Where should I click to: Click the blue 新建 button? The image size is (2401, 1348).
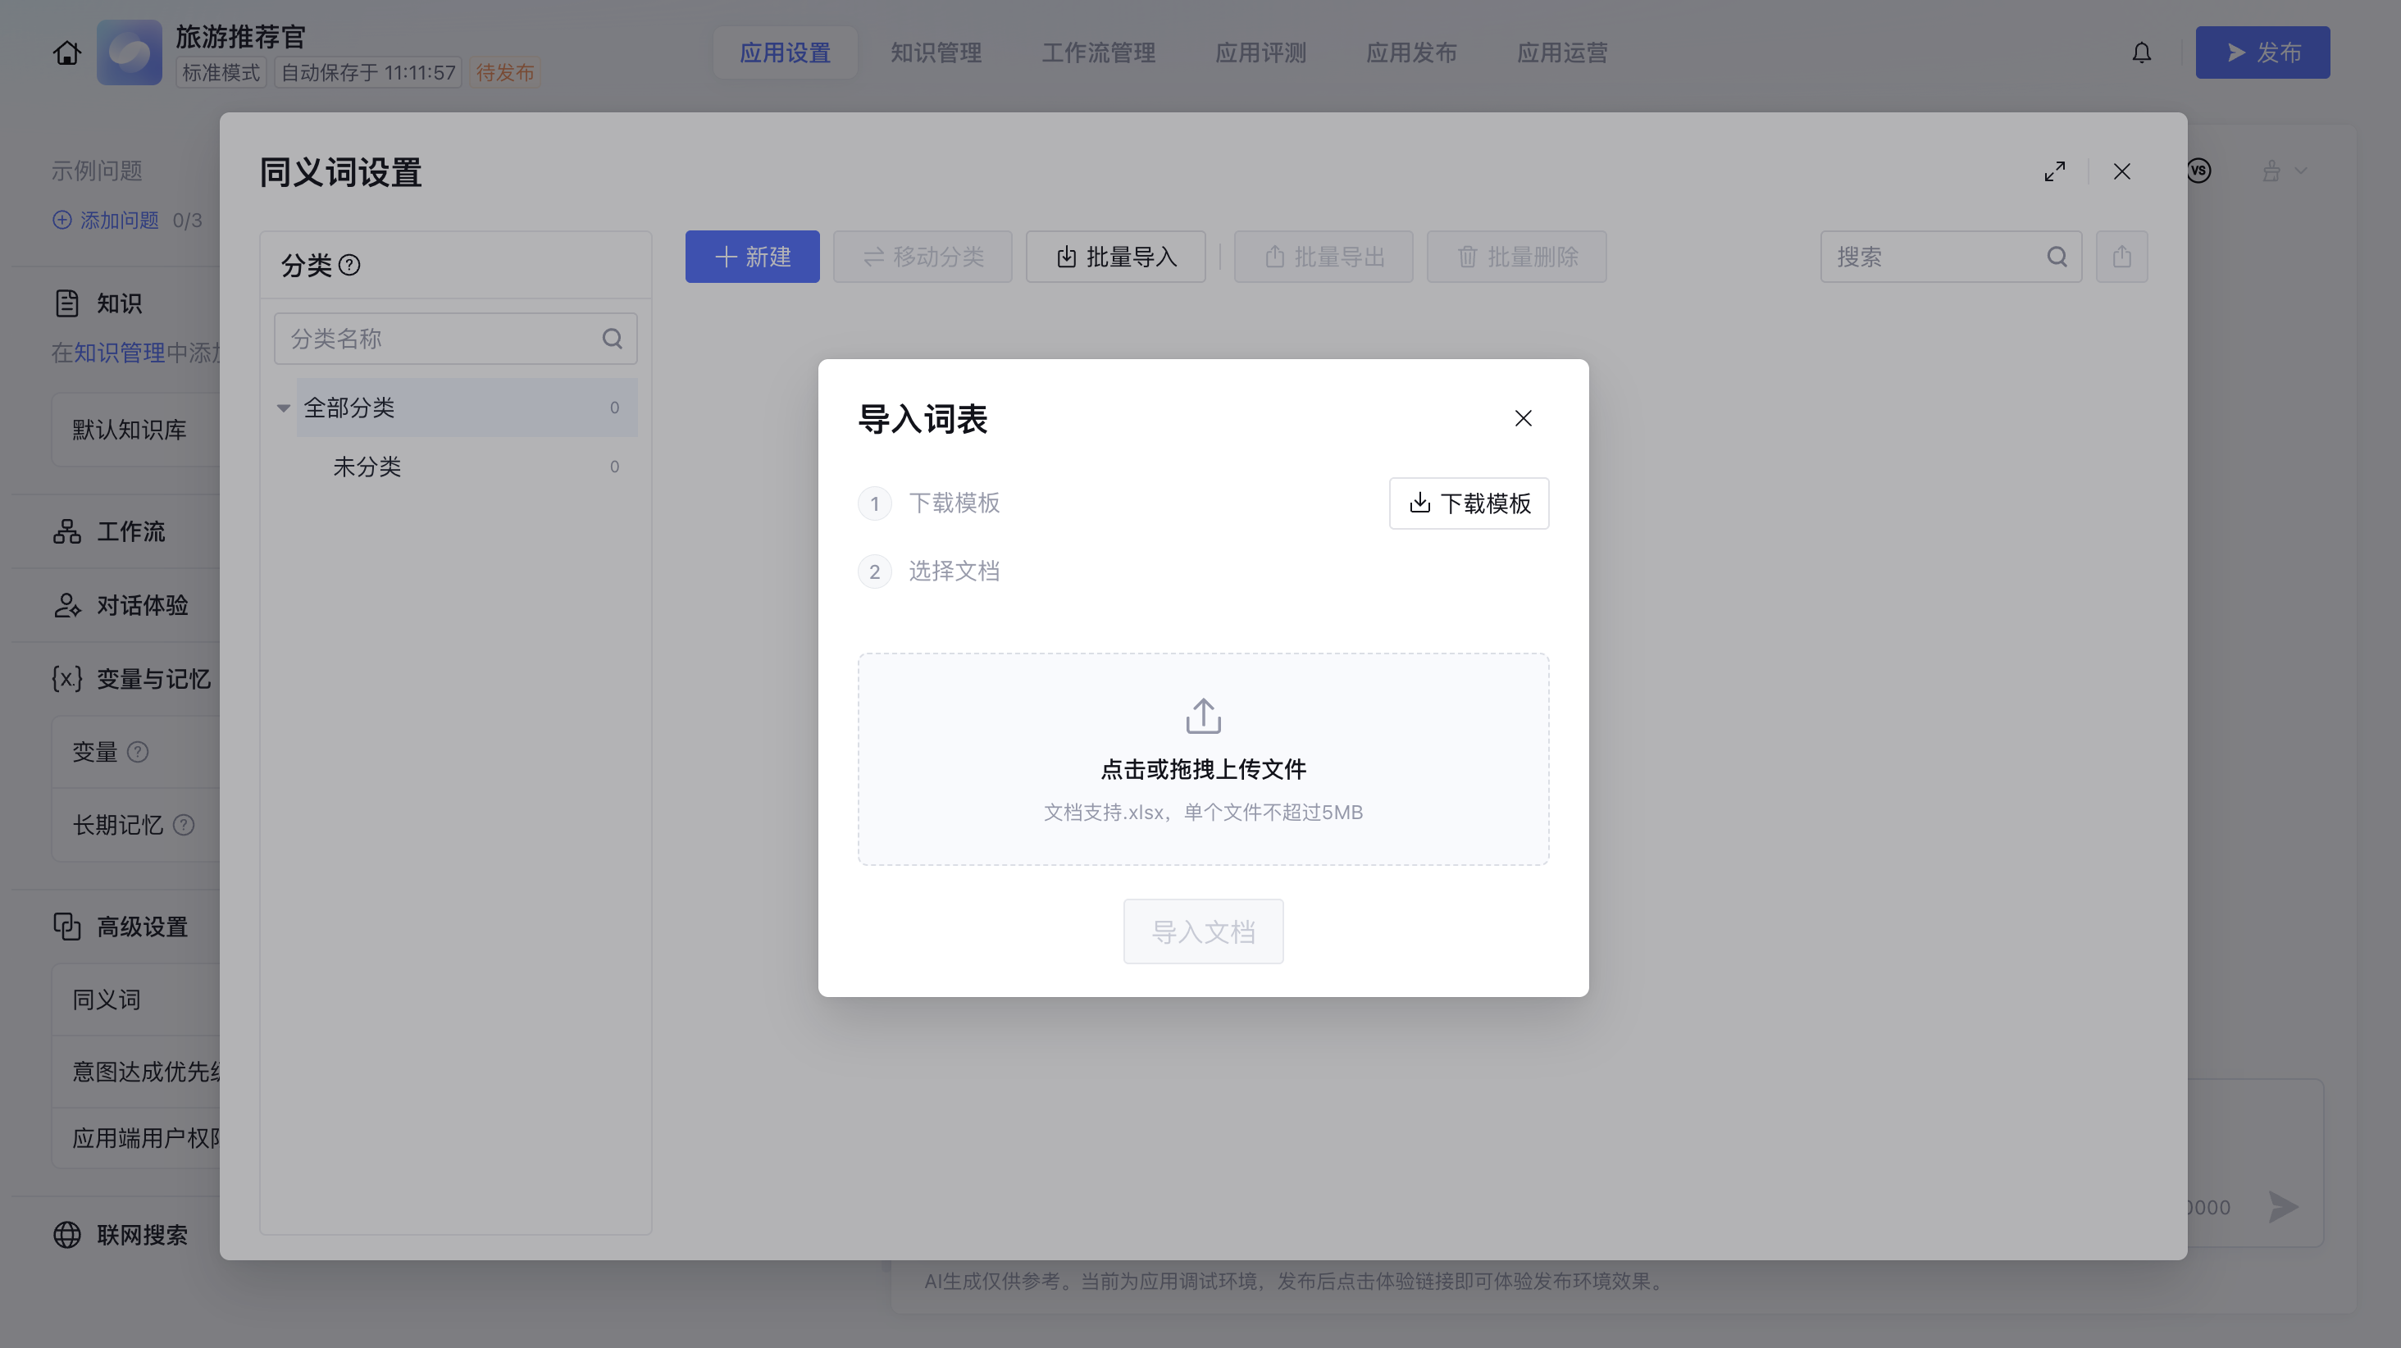click(752, 257)
